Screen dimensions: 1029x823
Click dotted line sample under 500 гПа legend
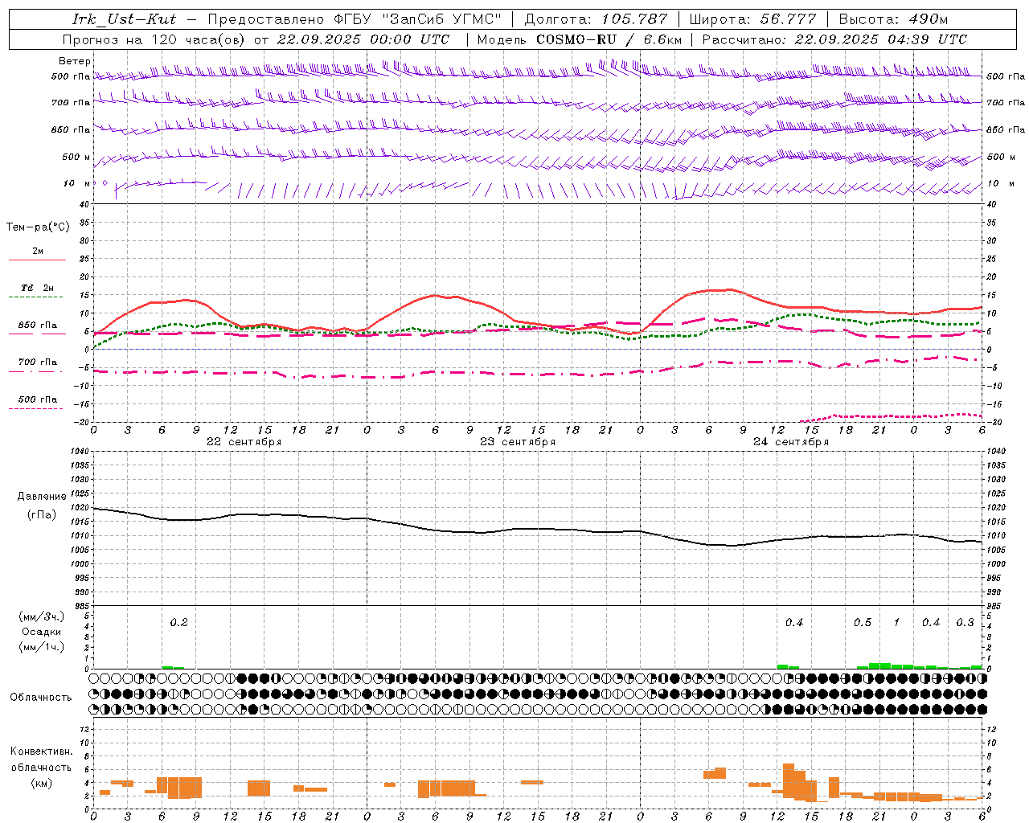37,409
